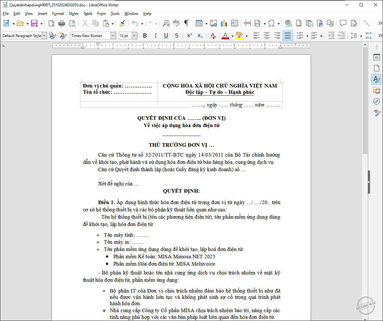Image resolution: width=383 pixels, height=321 pixels.
Task: Run the spelling check (abc icon)
Action: point(176,23)
